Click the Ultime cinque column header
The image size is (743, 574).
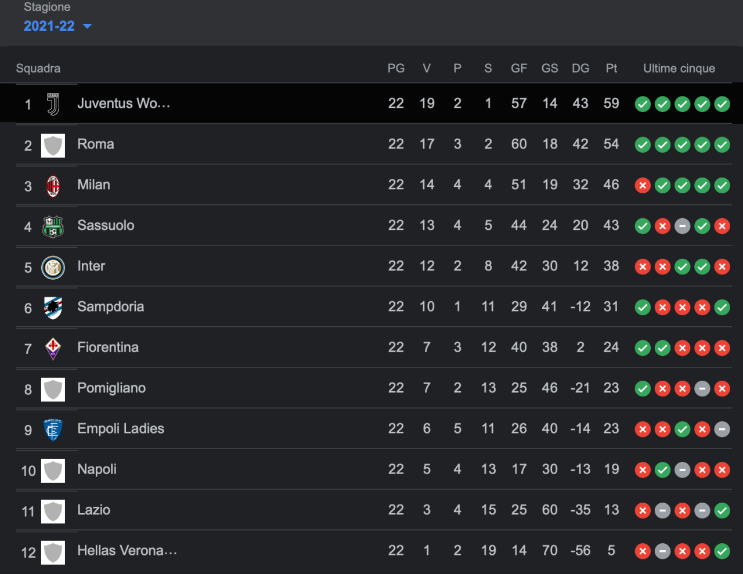(679, 68)
